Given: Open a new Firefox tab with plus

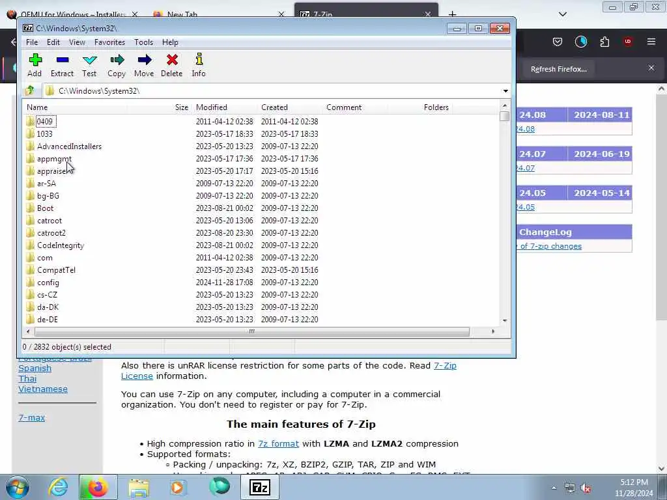Looking at the screenshot, I should (x=452, y=14).
